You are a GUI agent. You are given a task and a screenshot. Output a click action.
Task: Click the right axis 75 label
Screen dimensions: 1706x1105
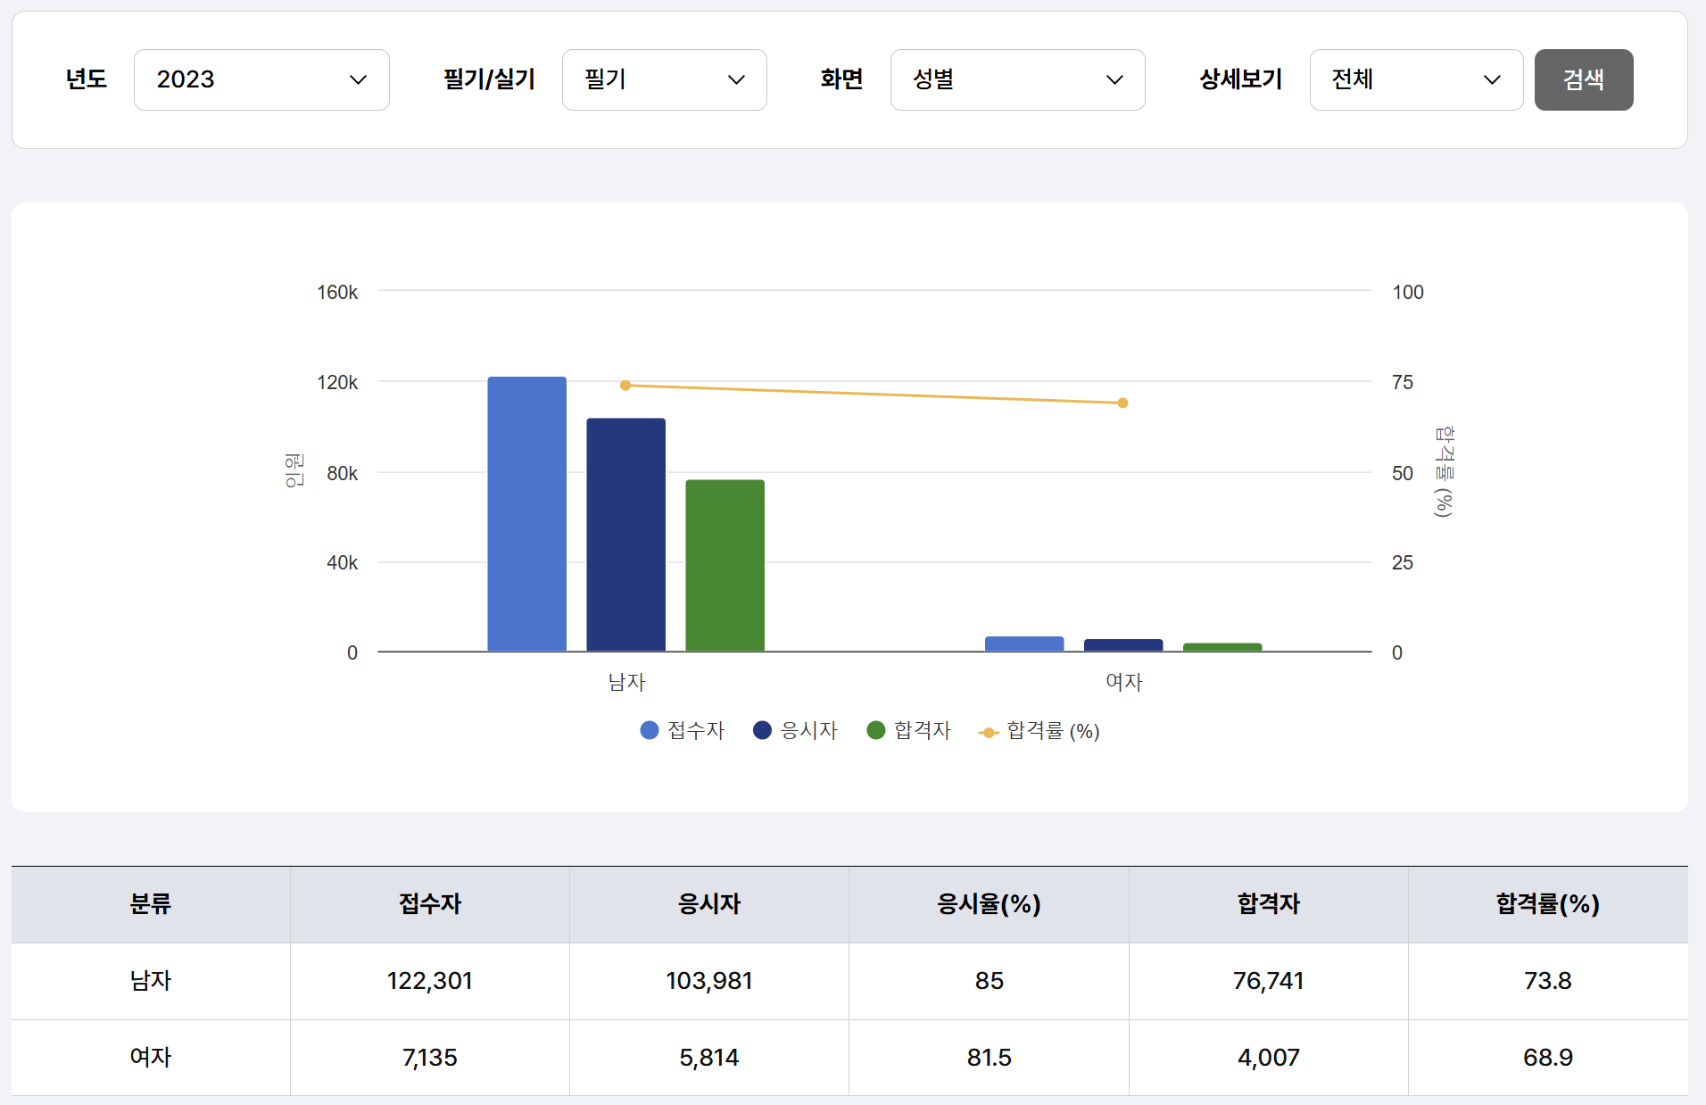(x=1403, y=382)
